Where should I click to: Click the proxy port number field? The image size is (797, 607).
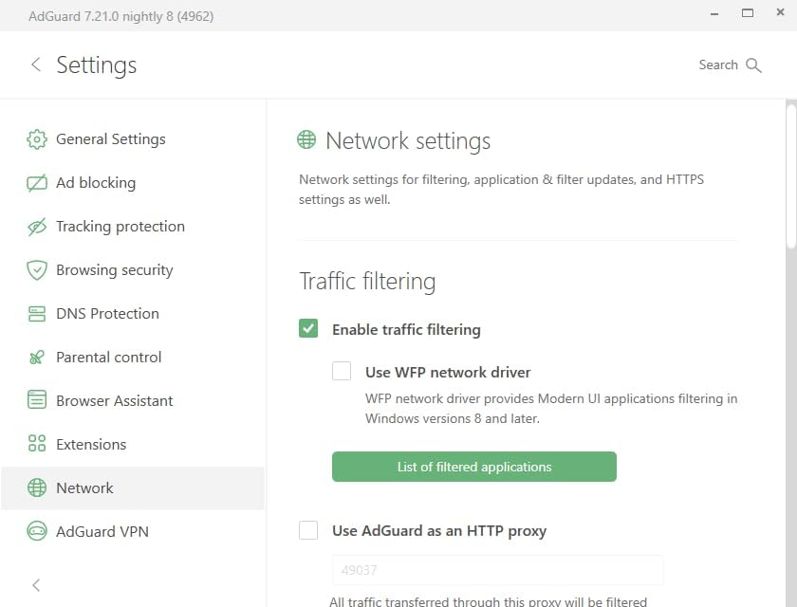(497, 571)
